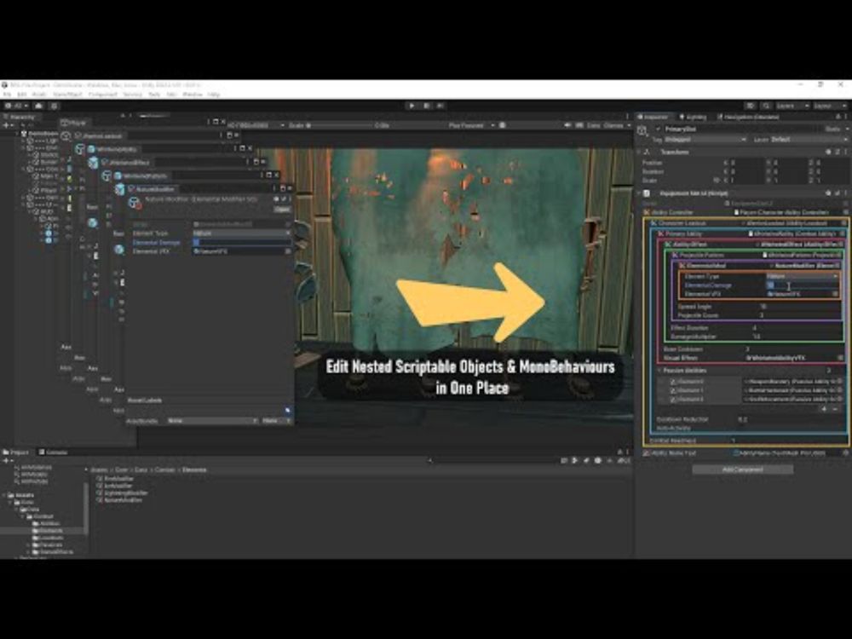The image size is (852, 639).
Task: Collapse the Transform component foldout
Action: (640, 153)
